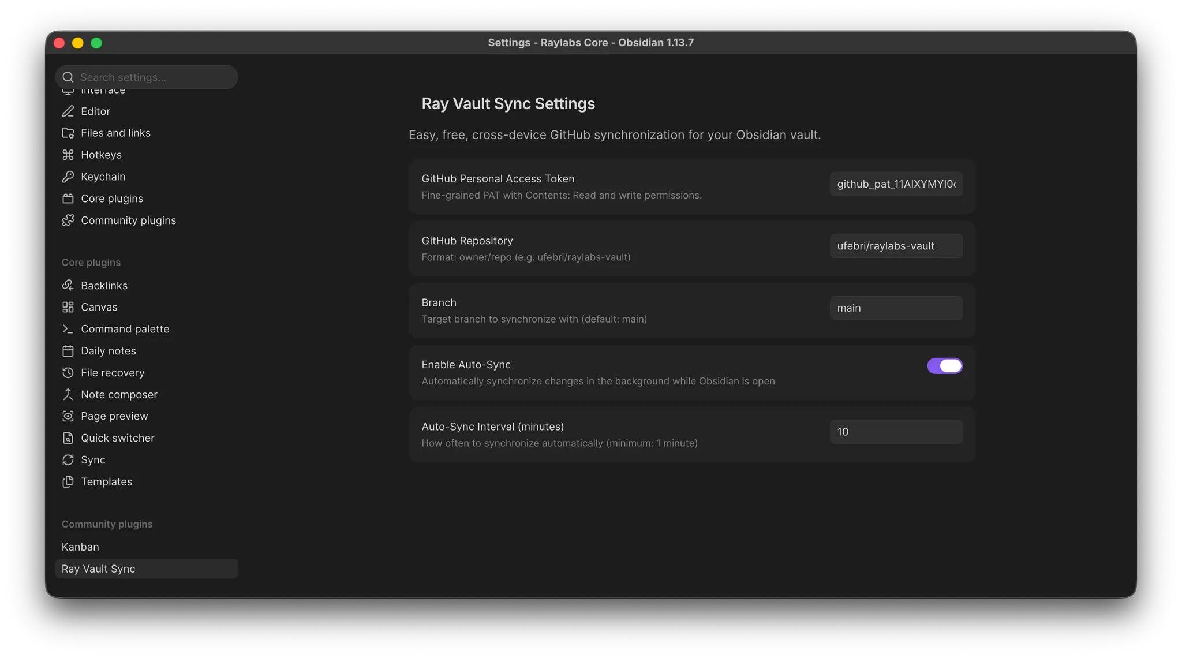Select Ray Vault Sync in sidebar
This screenshot has height=658, width=1182.
147,569
